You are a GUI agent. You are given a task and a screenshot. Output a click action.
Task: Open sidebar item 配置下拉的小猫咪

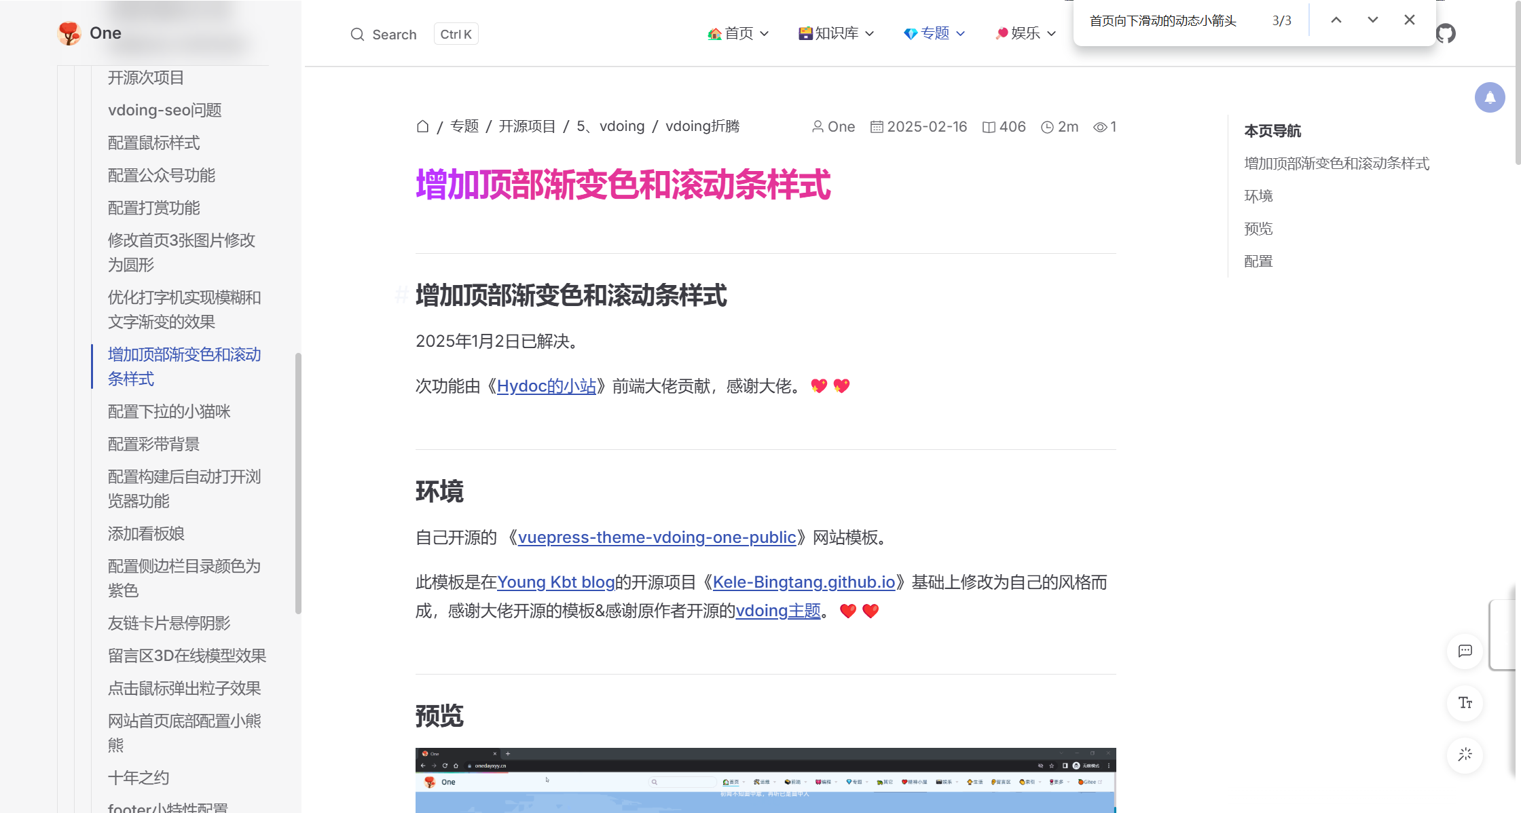point(169,412)
